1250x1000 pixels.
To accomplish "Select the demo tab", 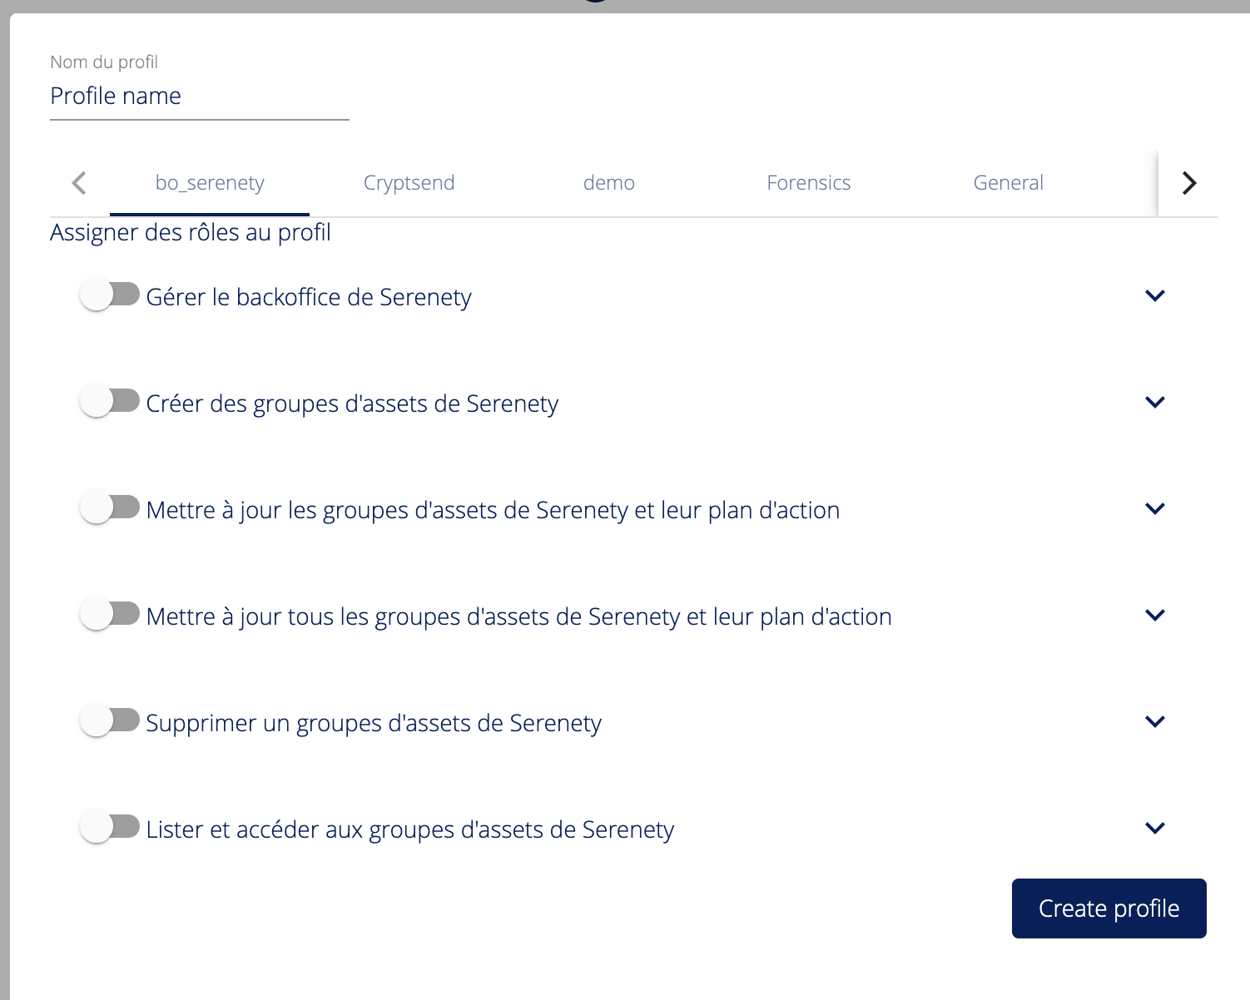I will pyautogui.click(x=608, y=183).
